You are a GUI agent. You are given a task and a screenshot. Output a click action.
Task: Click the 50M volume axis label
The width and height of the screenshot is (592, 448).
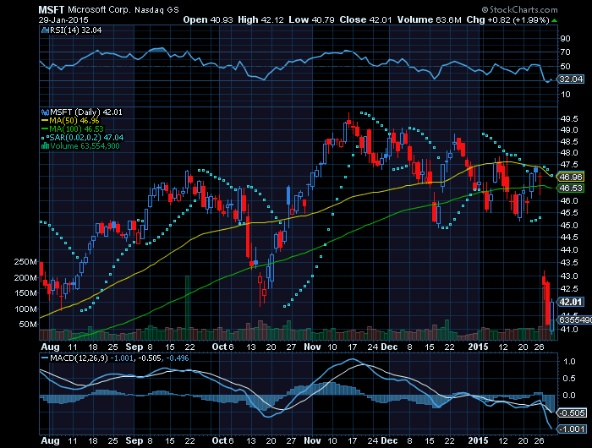(28, 325)
